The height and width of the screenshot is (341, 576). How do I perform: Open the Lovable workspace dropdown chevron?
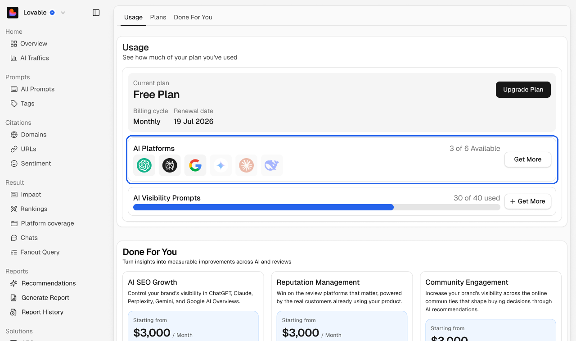click(x=63, y=13)
